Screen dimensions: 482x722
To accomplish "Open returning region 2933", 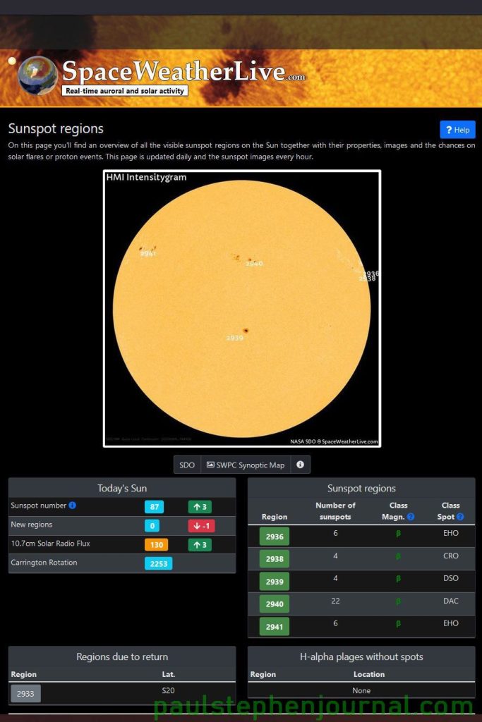I will pos(25,694).
